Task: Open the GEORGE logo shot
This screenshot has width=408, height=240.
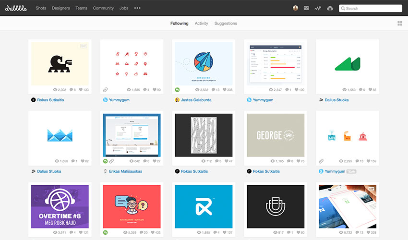Action: (x=276, y=135)
